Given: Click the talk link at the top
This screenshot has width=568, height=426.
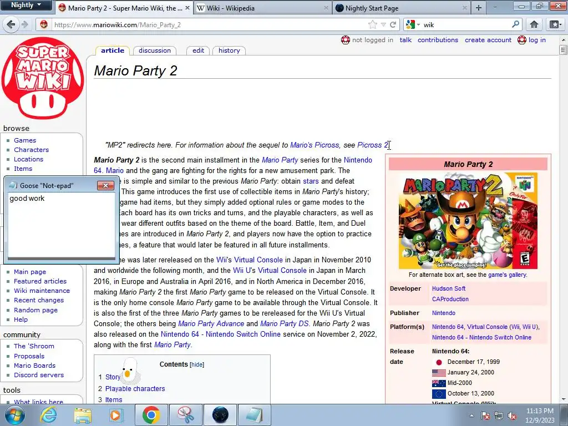Looking at the screenshot, I should pyautogui.click(x=405, y=40).
